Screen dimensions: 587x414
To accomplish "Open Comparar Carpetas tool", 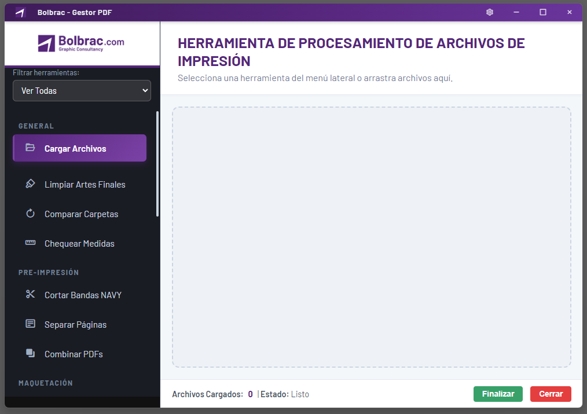I will tap(79, 214).
